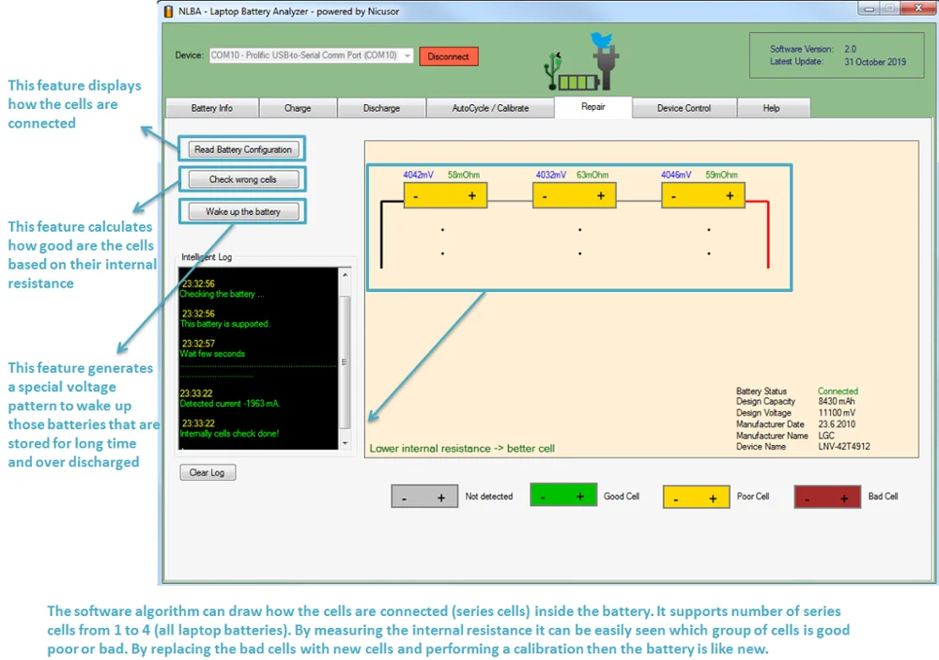
Task: Click log entry 'Internally cells check done!'
Action: [229, 434]
